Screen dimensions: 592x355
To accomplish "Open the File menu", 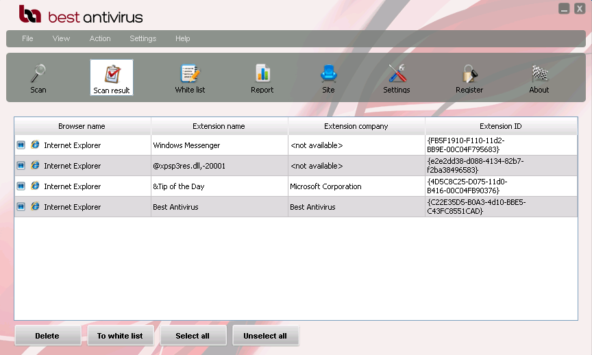I will (x=27, y=38).
